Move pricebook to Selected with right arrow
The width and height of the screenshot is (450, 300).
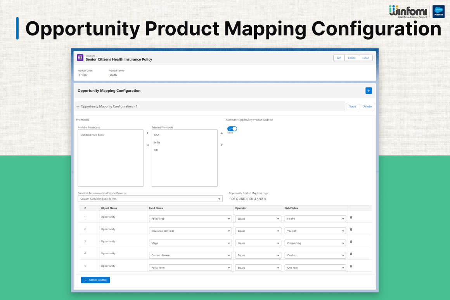148,133
